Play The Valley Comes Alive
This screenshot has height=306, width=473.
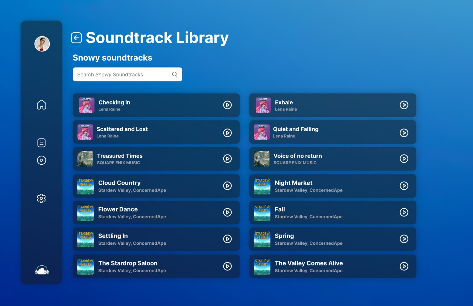coord(404,266)
